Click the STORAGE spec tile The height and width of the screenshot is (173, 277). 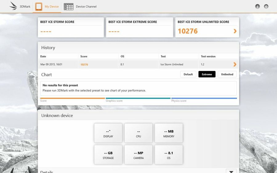108,155
